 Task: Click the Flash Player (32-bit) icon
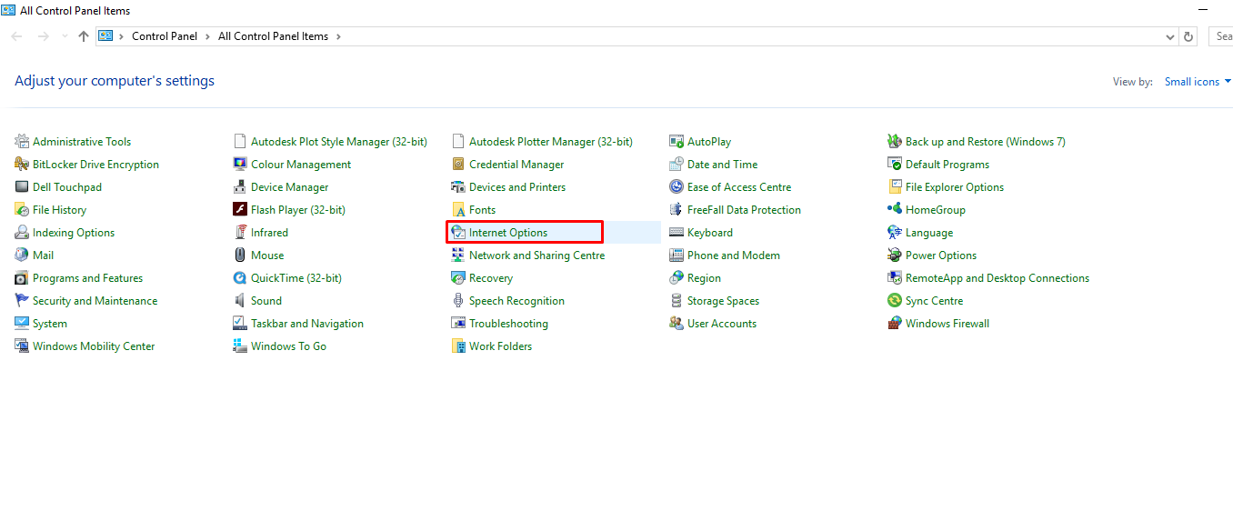240,210
